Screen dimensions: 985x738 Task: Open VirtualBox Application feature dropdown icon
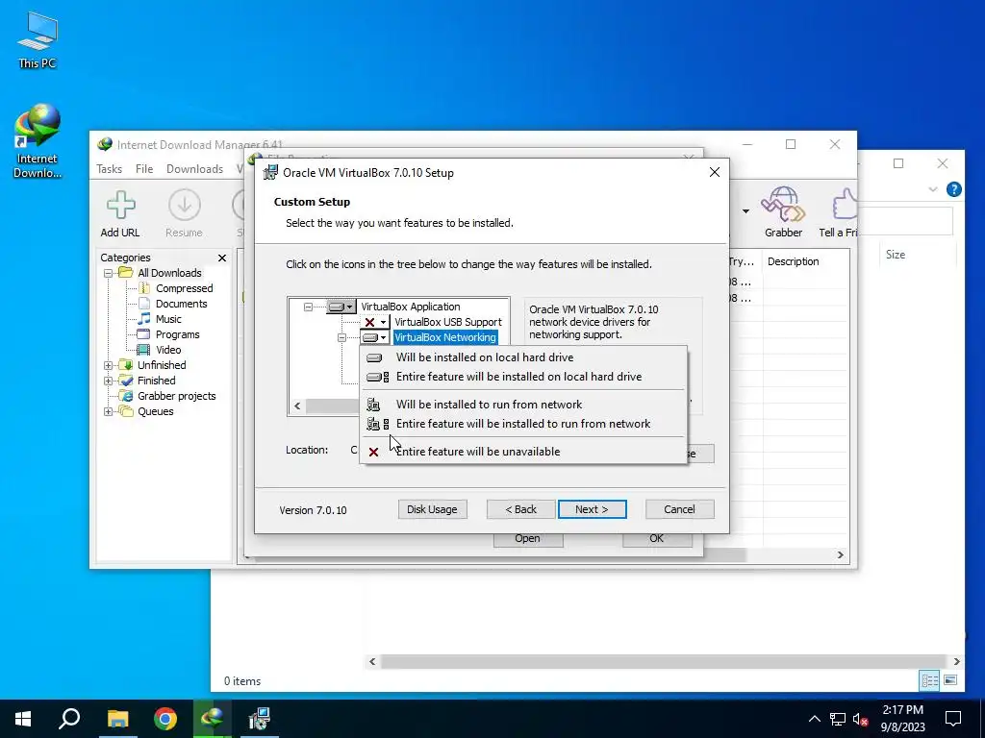pos(341,307)
